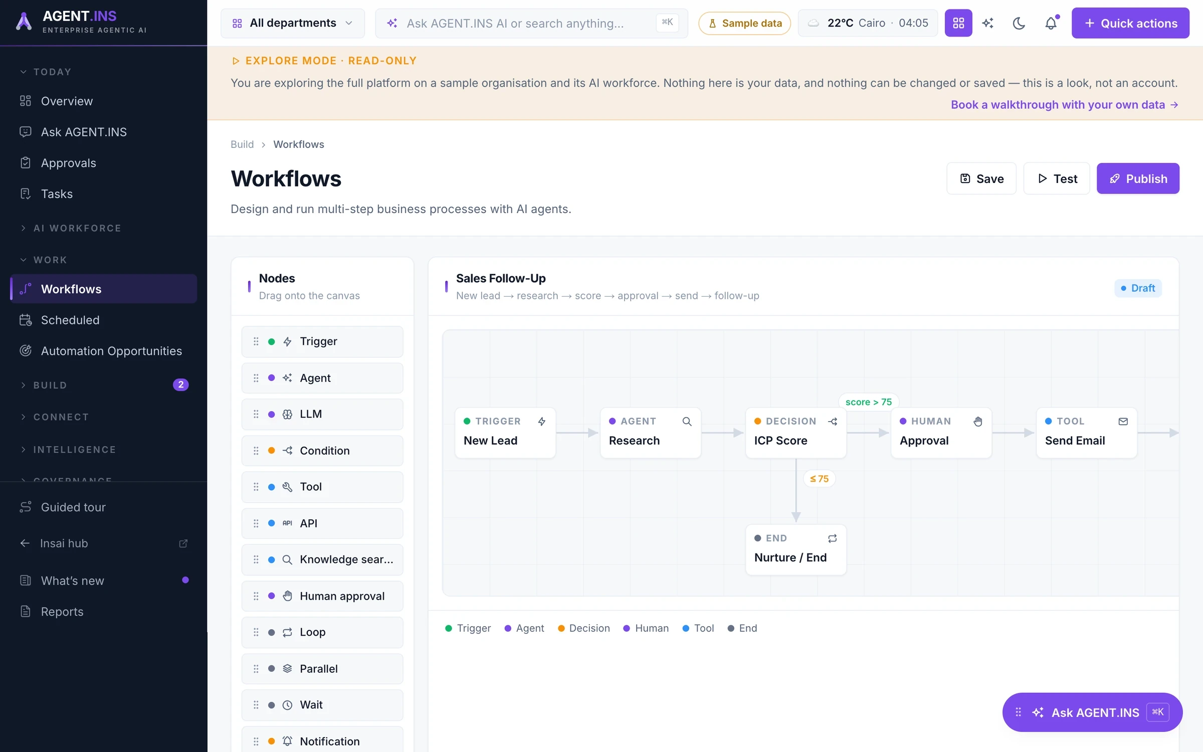Viewport: 1203px width, 752px height.
Task: Select the Wait clock node icon
Action: (287, 705)
